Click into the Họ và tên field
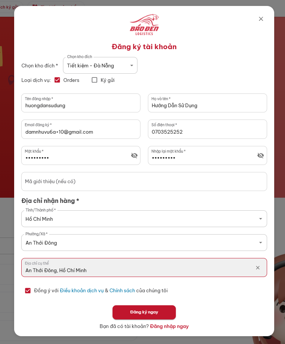 [207, 105]
